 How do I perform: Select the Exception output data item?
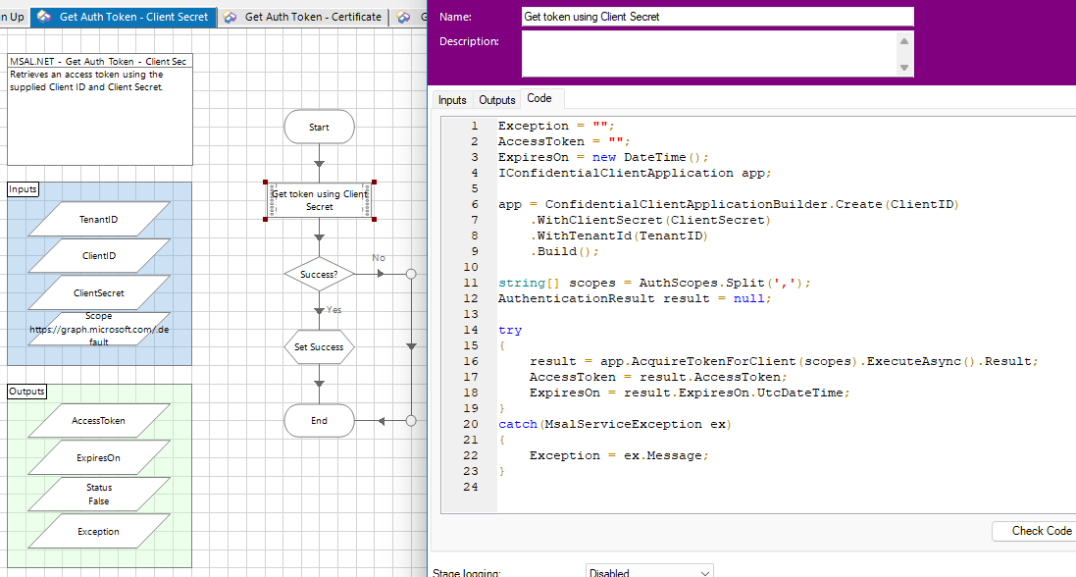point(98,532)
